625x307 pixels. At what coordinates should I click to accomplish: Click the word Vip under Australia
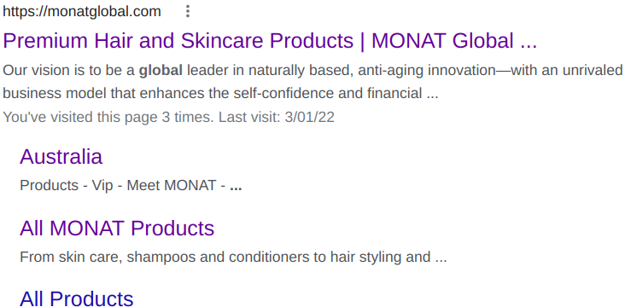pos(102,186)
